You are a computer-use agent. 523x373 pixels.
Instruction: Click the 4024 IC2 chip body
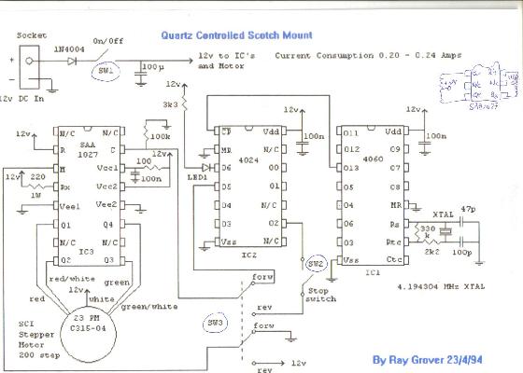point(250,186)
